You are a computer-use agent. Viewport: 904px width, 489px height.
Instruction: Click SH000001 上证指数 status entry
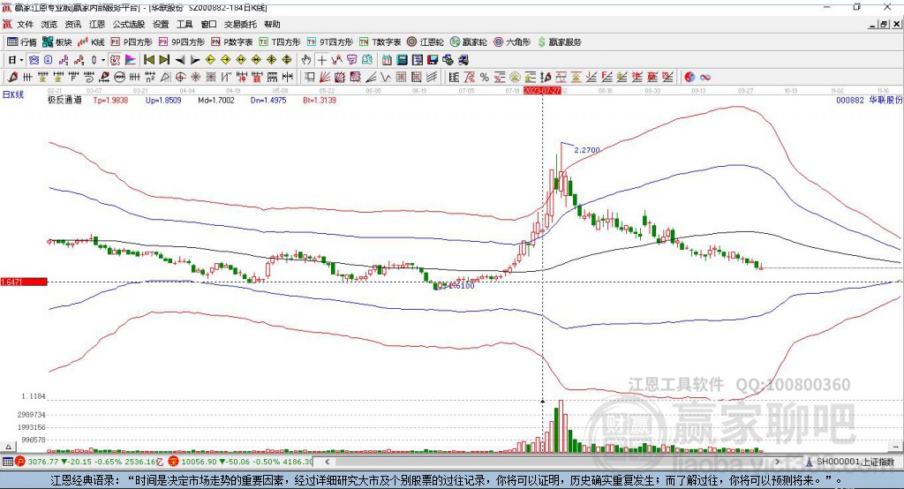pos(850,462)
